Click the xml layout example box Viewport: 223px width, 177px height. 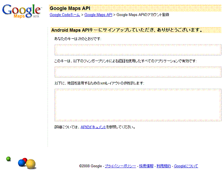(138, 105)
